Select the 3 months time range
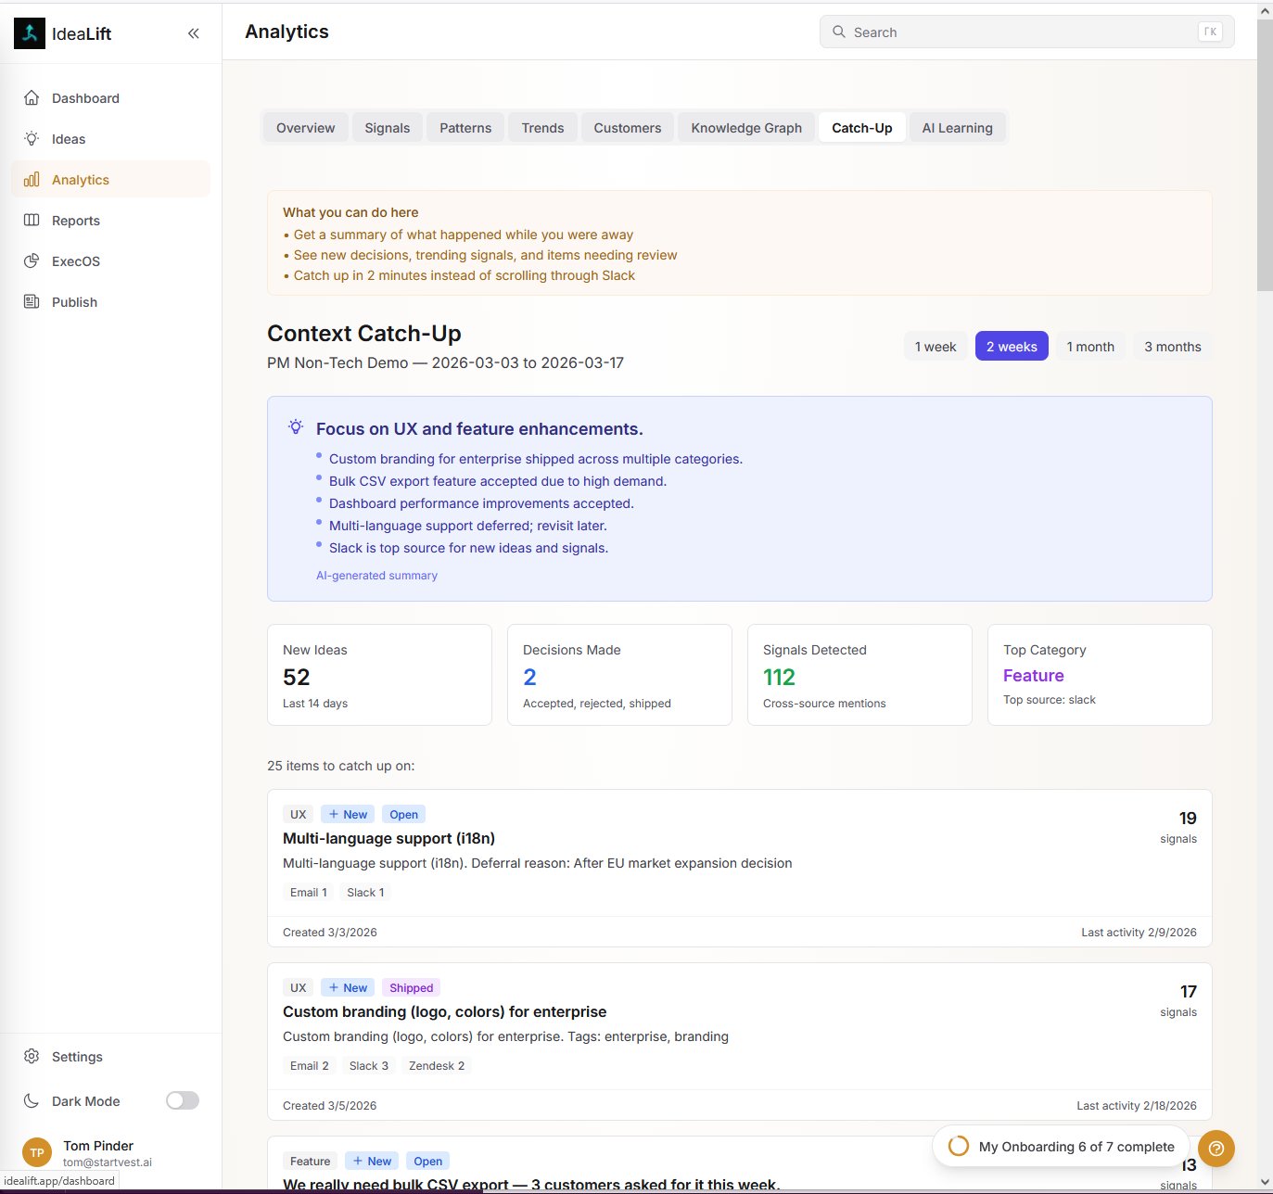Viewport: 1273px width, 1194px height. pos(1172,347)
